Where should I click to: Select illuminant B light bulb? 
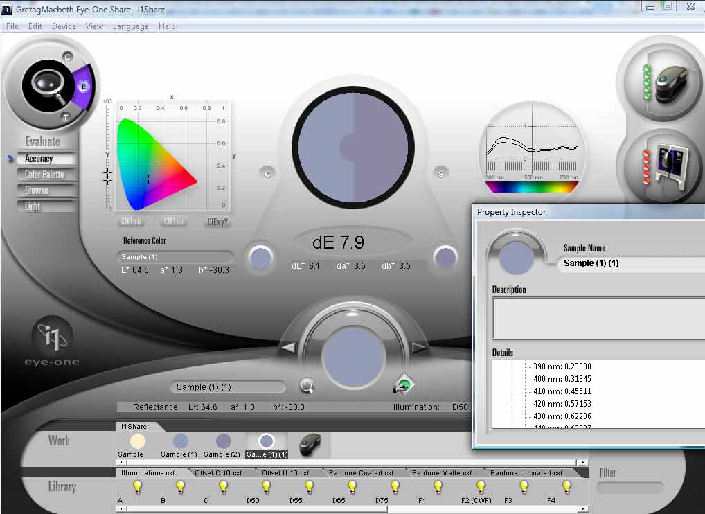[x=180, y=486]
